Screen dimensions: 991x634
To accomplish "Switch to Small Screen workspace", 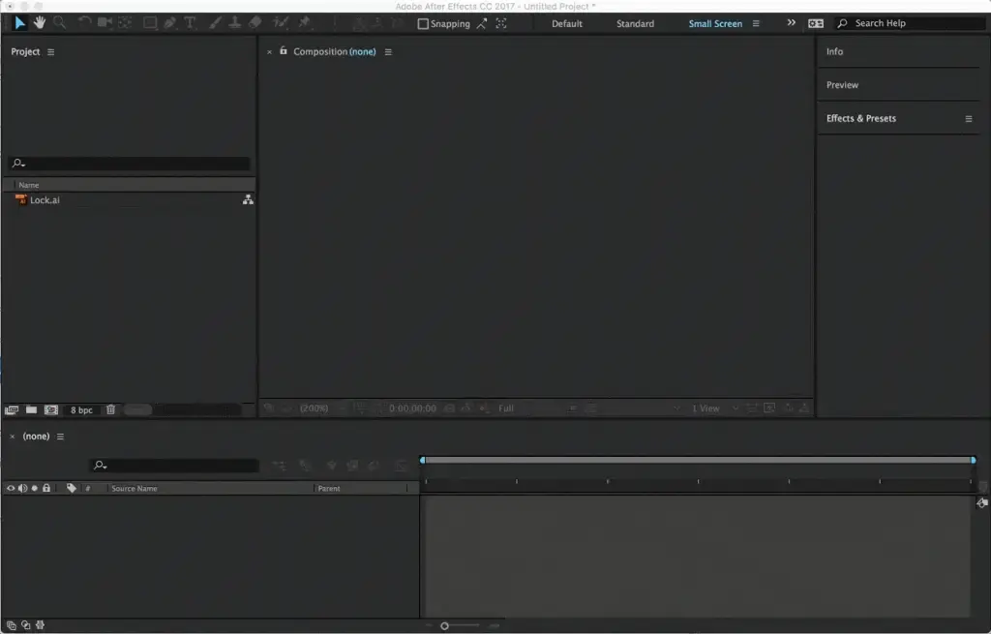I will [x=715, y=23].
